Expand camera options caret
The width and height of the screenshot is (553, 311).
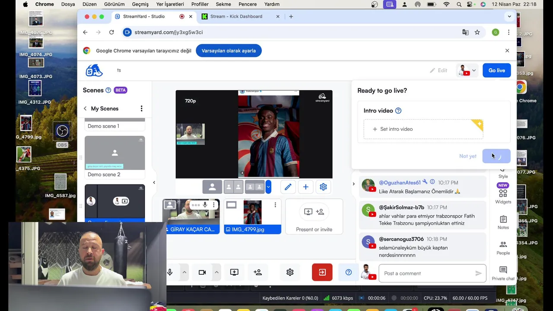216,272
